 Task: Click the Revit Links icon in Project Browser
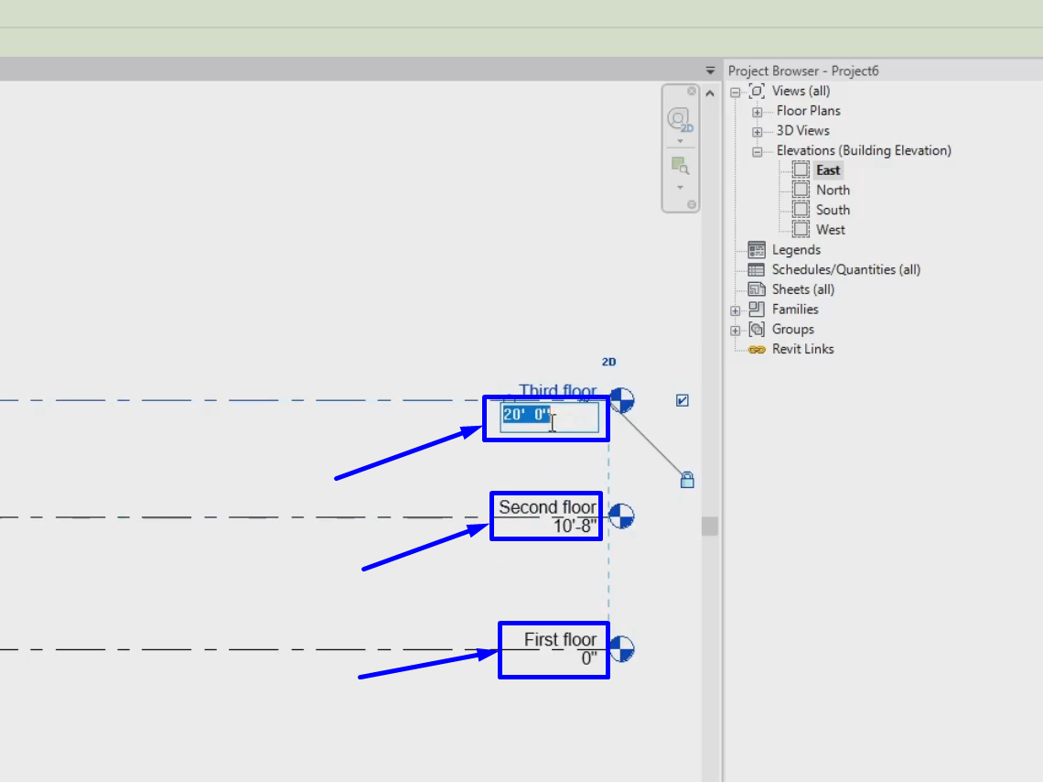(757, 349)
